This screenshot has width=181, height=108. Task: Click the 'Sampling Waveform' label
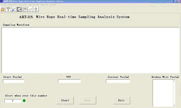[x=16, y=25]
